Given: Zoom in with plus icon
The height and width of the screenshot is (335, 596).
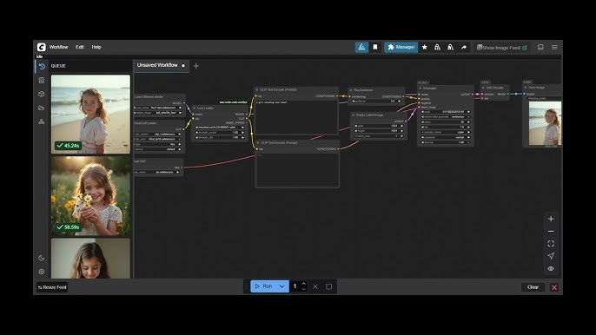Looking at the screenshot, I should [551, 219].
